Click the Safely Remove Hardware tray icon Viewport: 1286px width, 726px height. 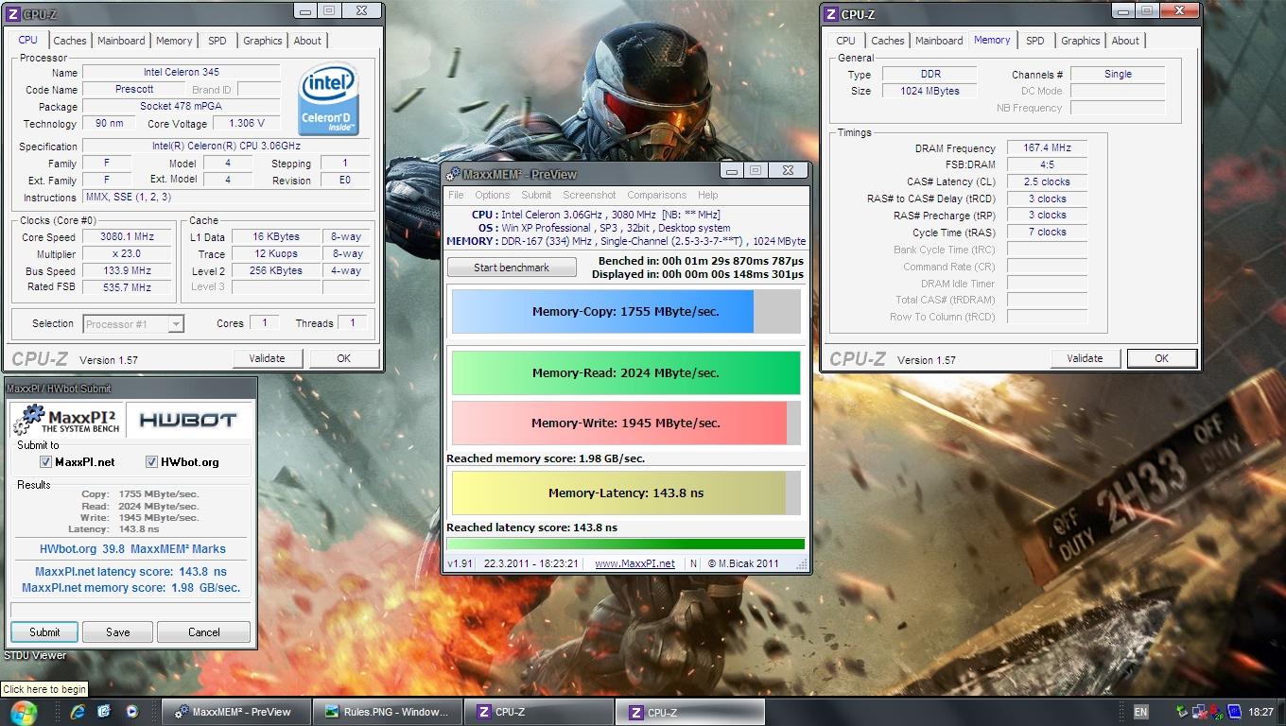1183,712
